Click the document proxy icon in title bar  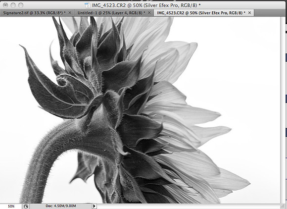(88, 5)
